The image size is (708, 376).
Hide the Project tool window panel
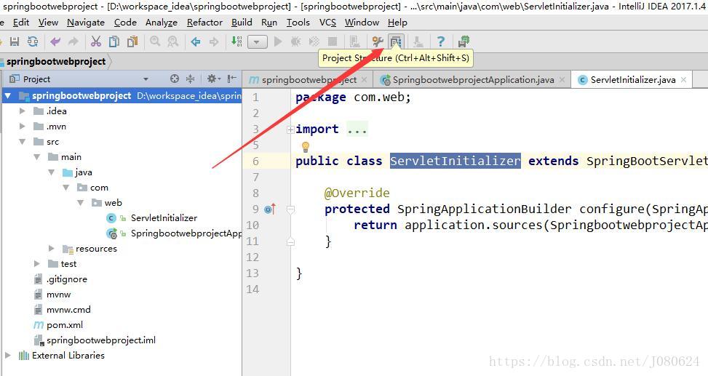[x=231, y=79]
